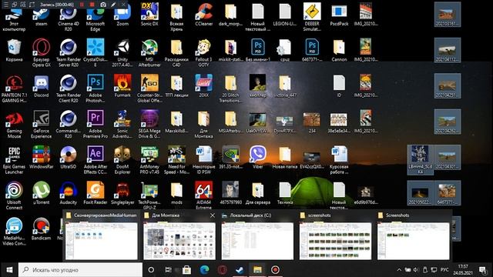Close the Для Монтажа preview window
Screen dimensions: 493x277
click(213, 215)
